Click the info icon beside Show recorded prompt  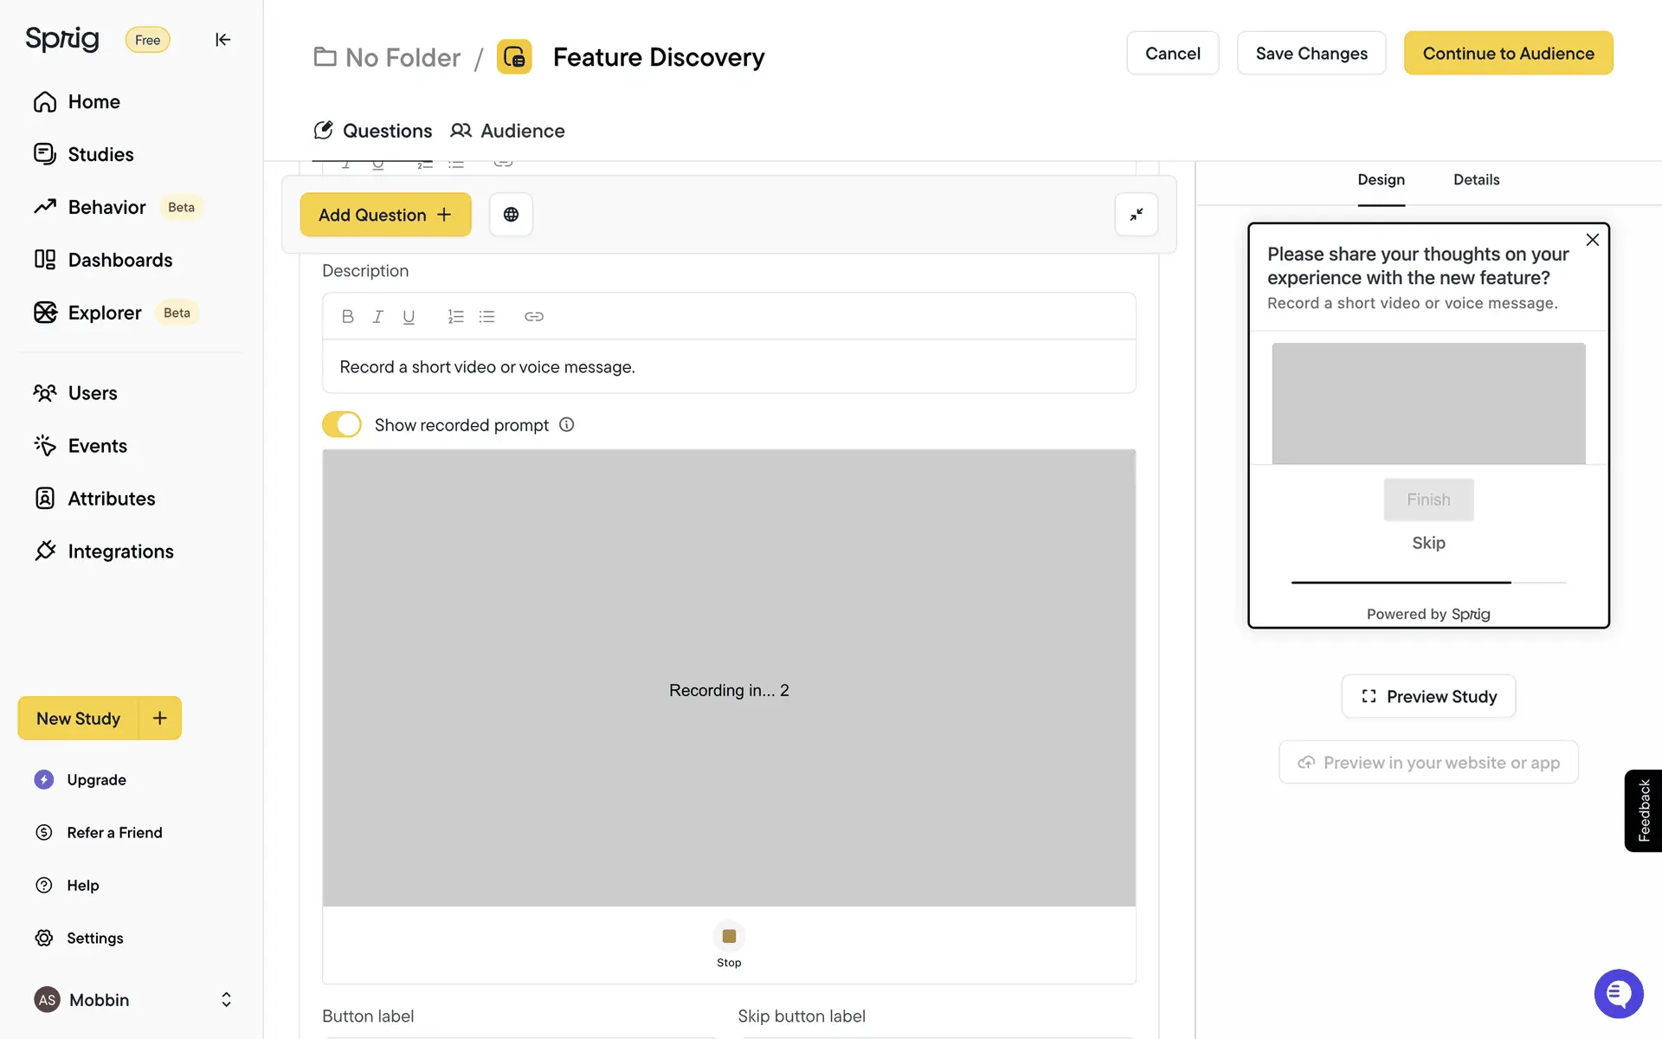click(x=566, y=425)
